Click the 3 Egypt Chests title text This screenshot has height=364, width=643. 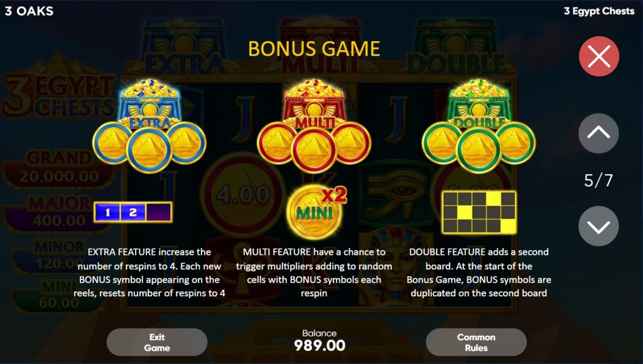click(599, 11)
